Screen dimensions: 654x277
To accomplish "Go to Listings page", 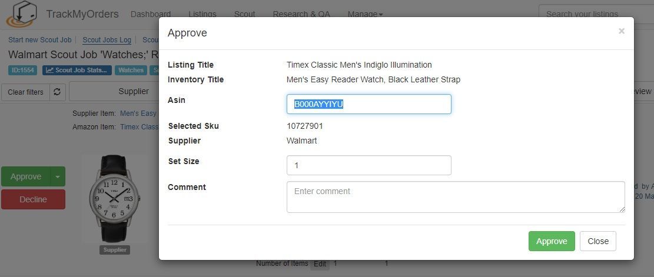I will [202, 14].
